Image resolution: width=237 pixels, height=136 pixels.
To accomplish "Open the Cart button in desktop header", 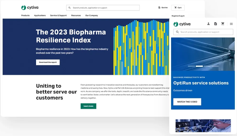I will tap(178, 8).
